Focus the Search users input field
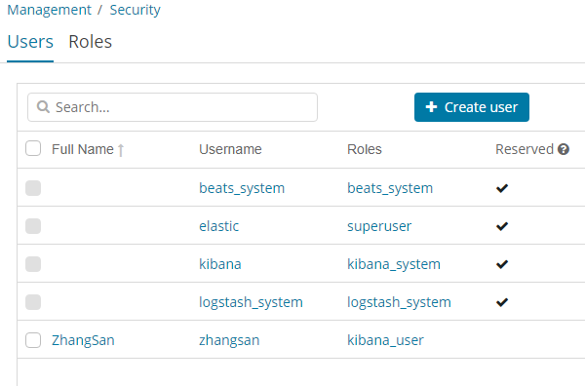Image resolution: width=585 pixels, height=386 pixels. click(x=173, y=107)
